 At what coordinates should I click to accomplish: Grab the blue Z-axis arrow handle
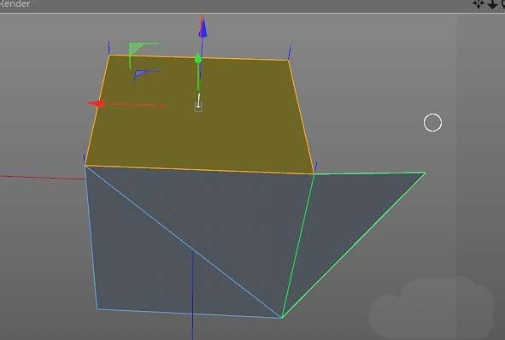click(x=203, y=29)
